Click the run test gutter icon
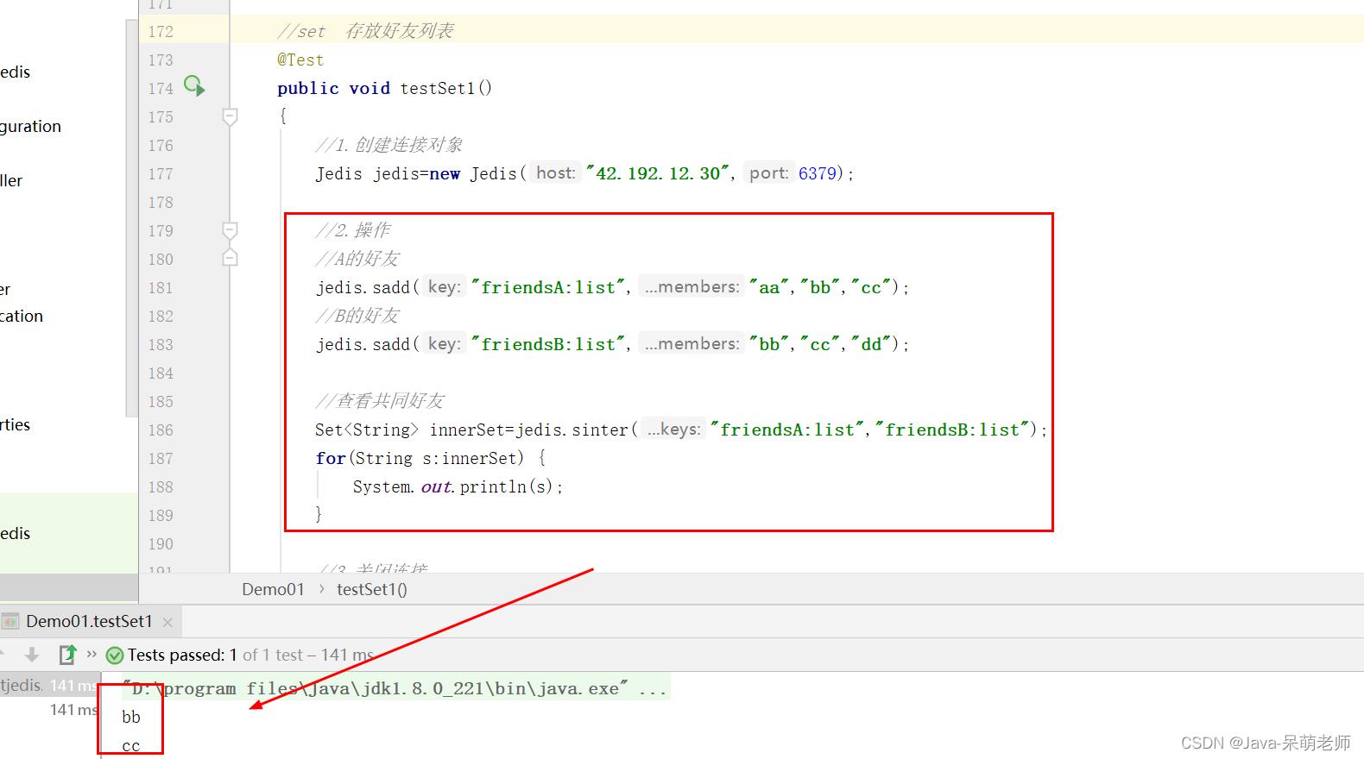 [194, 86]
